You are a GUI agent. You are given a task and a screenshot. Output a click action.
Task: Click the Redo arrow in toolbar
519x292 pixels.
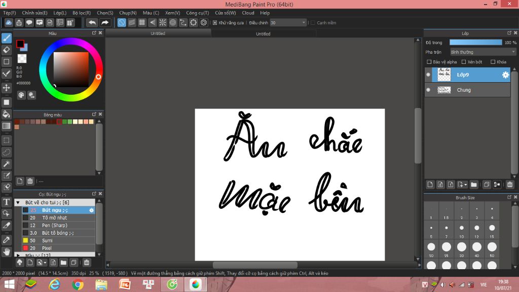click(x=104, y=22)
